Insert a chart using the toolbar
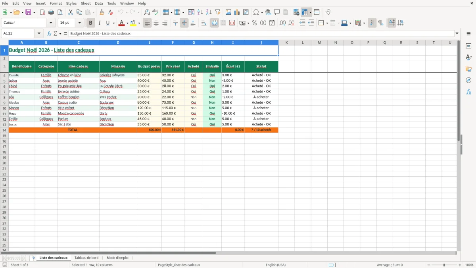 click(x=237, y=12)
